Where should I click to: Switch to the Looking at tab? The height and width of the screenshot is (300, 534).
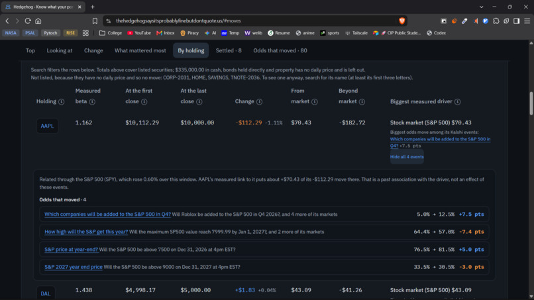click(60, 50)
